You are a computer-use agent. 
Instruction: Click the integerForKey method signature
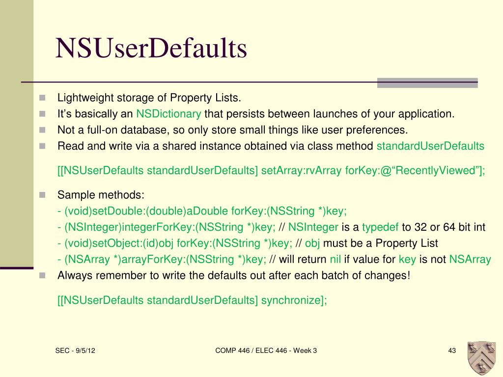click(x=167, y=227)
